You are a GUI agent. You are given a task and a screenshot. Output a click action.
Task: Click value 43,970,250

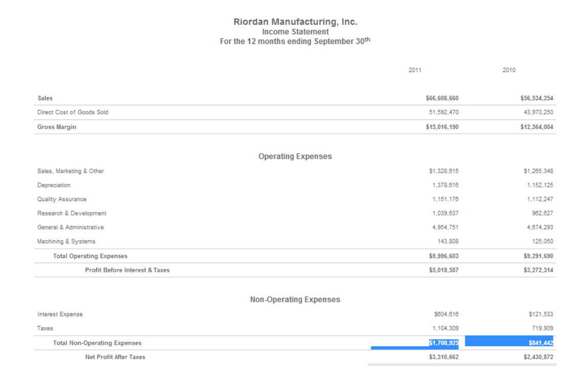tap(538, 112)
